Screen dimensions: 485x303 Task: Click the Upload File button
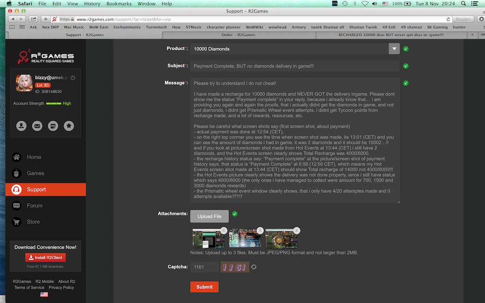pos(209,216)
